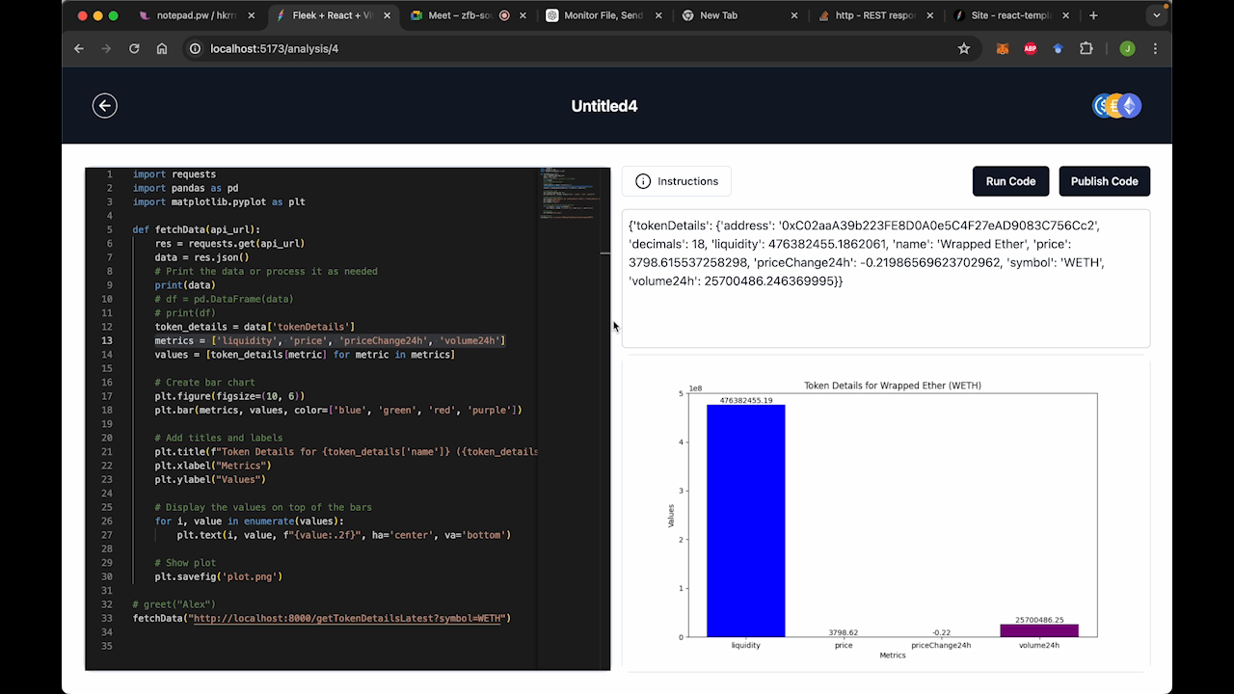
Task: Click line 1 'import requests' in editor
Action: pyautogui.click(x=174, y=174)
